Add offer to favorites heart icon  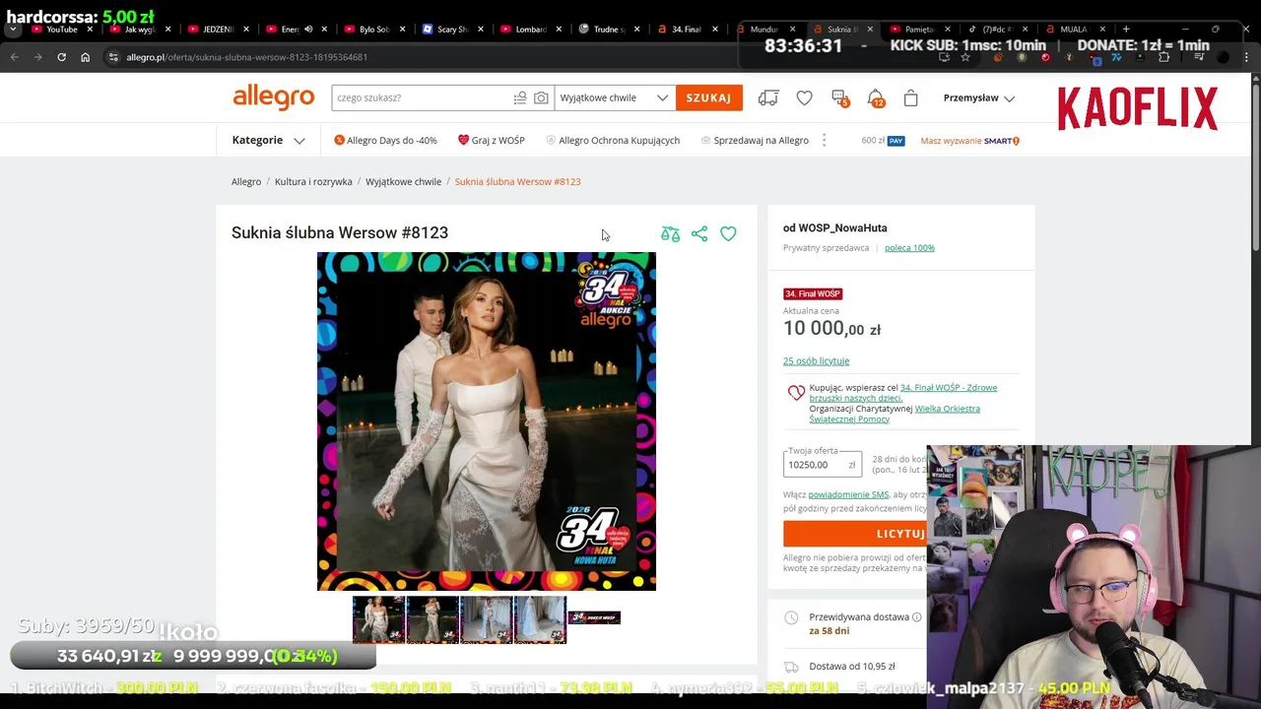point(728,233)
